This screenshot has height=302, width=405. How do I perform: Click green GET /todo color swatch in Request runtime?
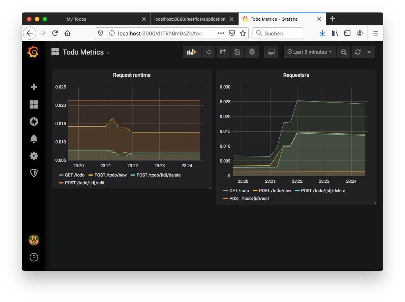click(61, 175)
